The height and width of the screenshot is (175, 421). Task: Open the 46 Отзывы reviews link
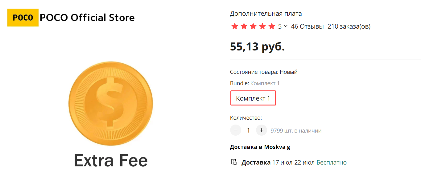pyautogui.click(x=307, y=26)
